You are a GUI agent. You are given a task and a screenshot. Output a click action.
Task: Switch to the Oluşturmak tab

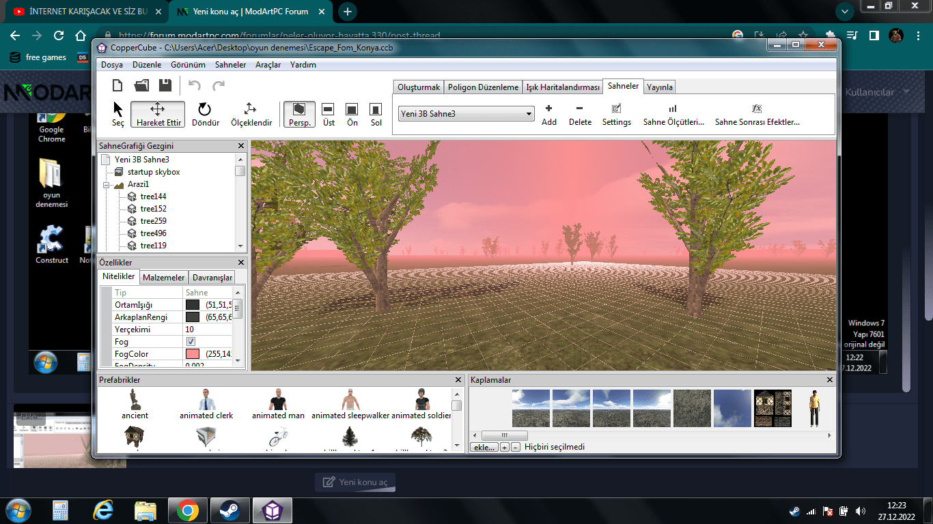pyautogui.click(x=419, y=87)
